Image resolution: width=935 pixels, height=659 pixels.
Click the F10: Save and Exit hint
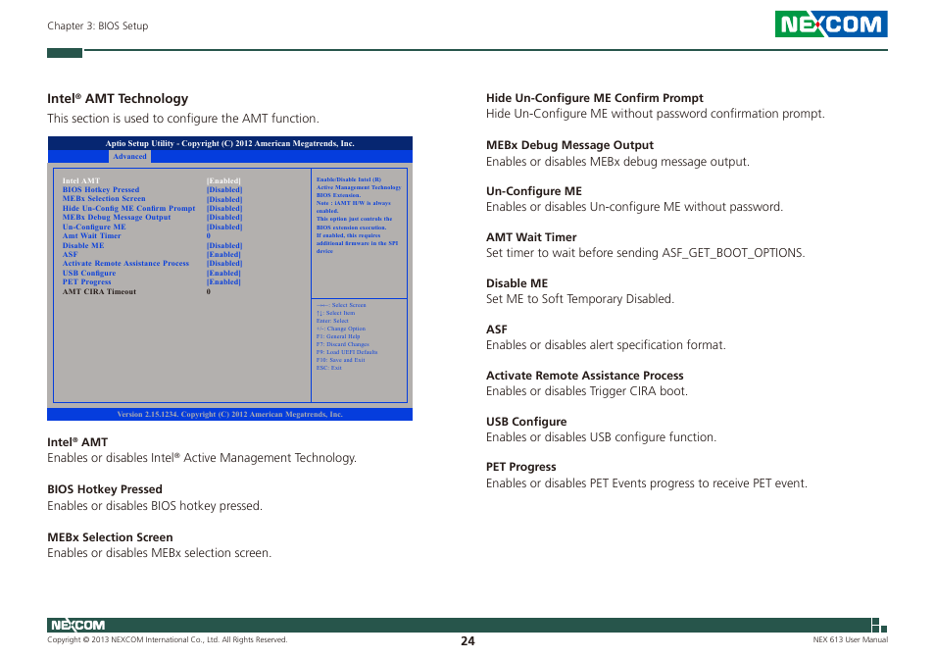(x=340, y=360)
